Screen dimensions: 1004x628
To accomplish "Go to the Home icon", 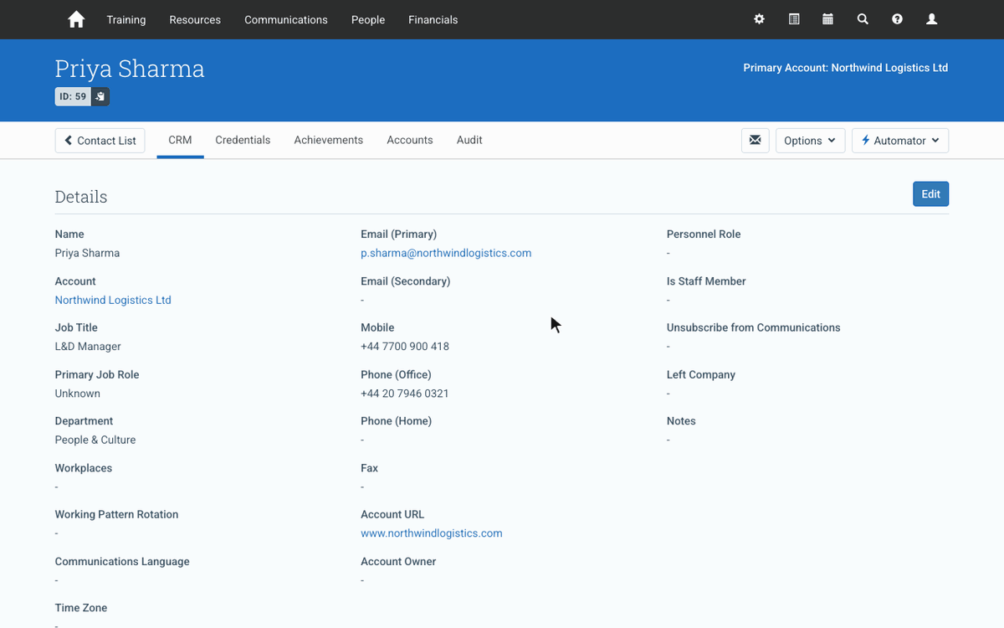I will click(76, 19).
